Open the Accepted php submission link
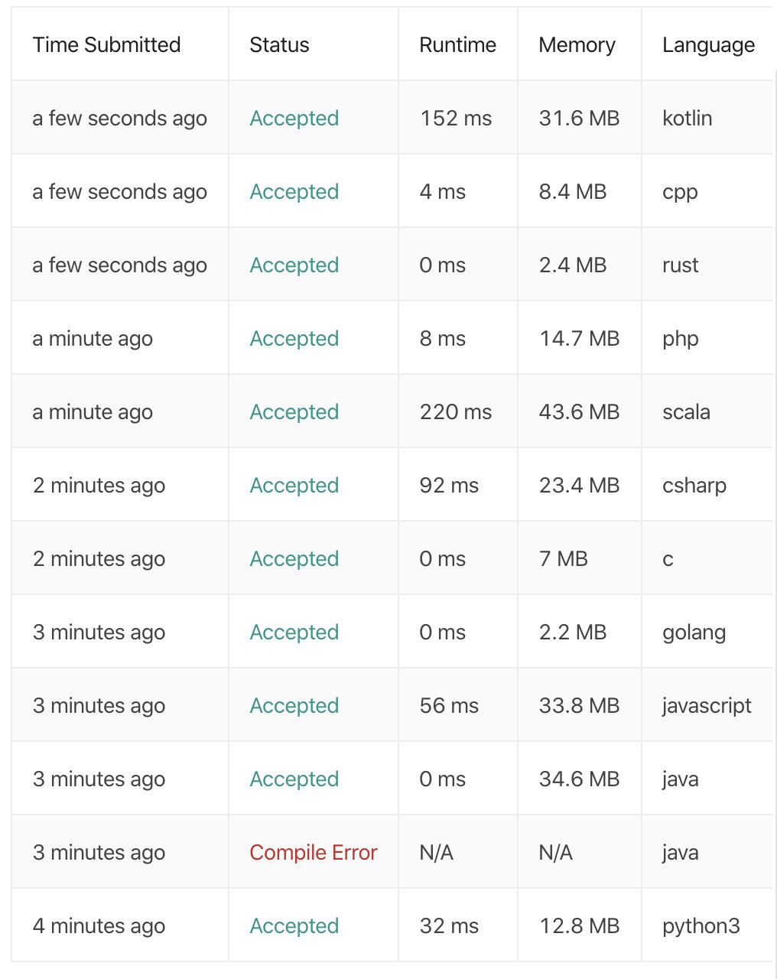777x979 pixels. (294, 339)
